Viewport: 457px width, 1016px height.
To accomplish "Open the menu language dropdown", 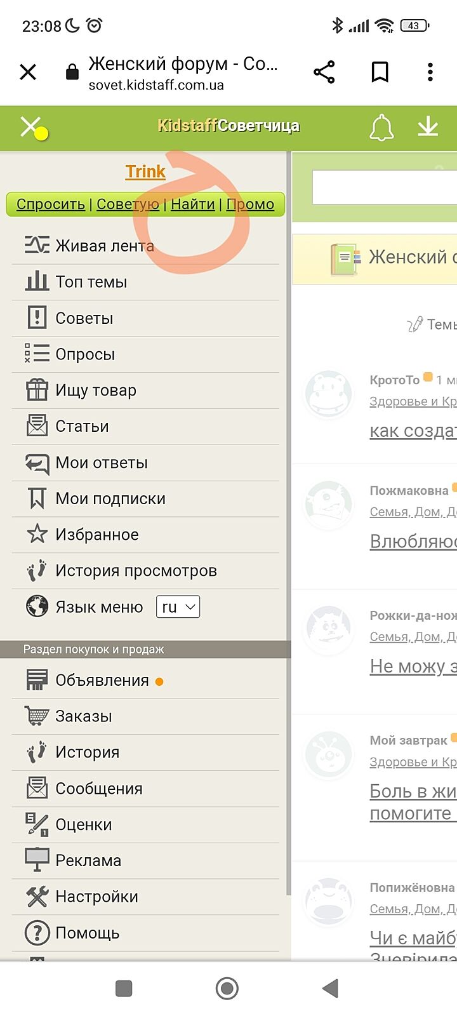I will (x=178, y=607).
